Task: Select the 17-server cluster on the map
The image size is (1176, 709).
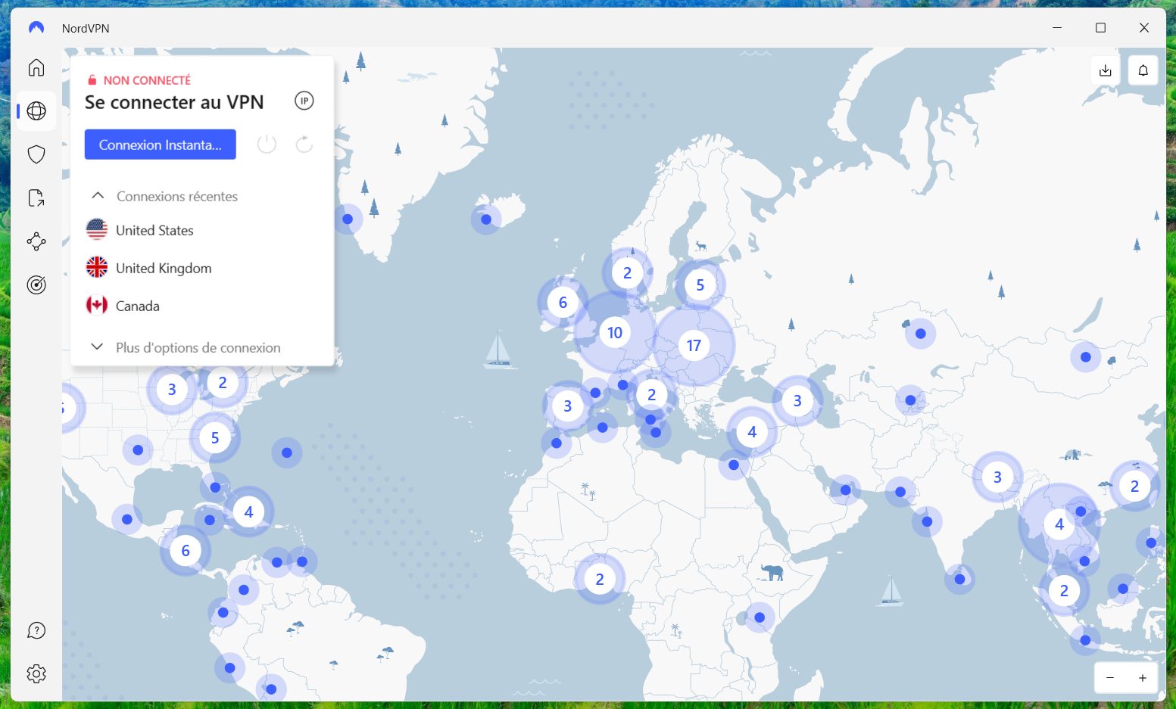Action: pos(694,346)
